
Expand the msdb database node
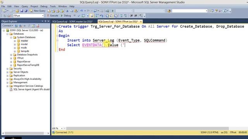(15, 48)
